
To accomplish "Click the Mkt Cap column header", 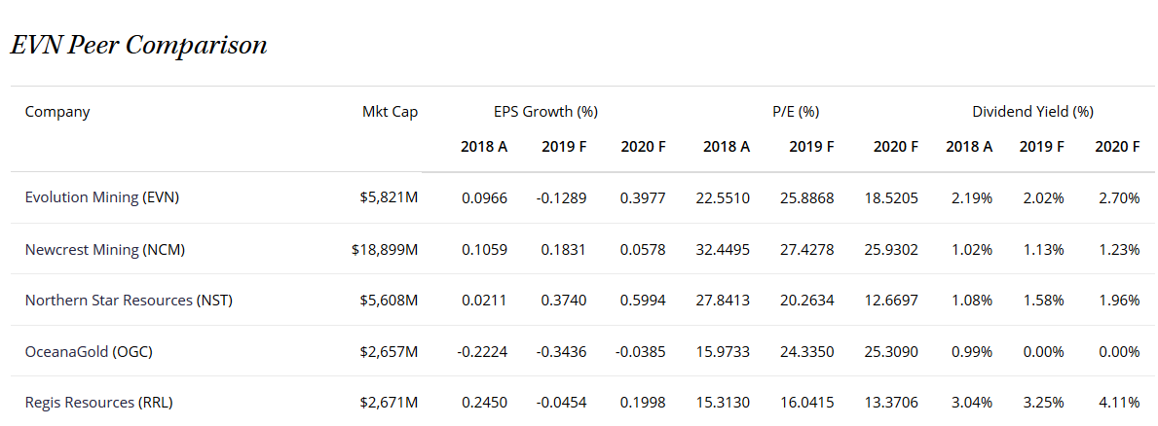I will (390, 112).
